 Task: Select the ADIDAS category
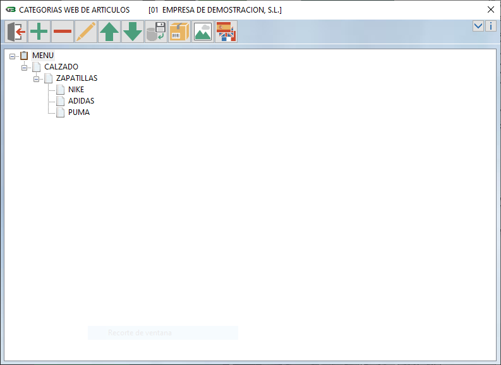pyautogui.click(x=81, y=101)
